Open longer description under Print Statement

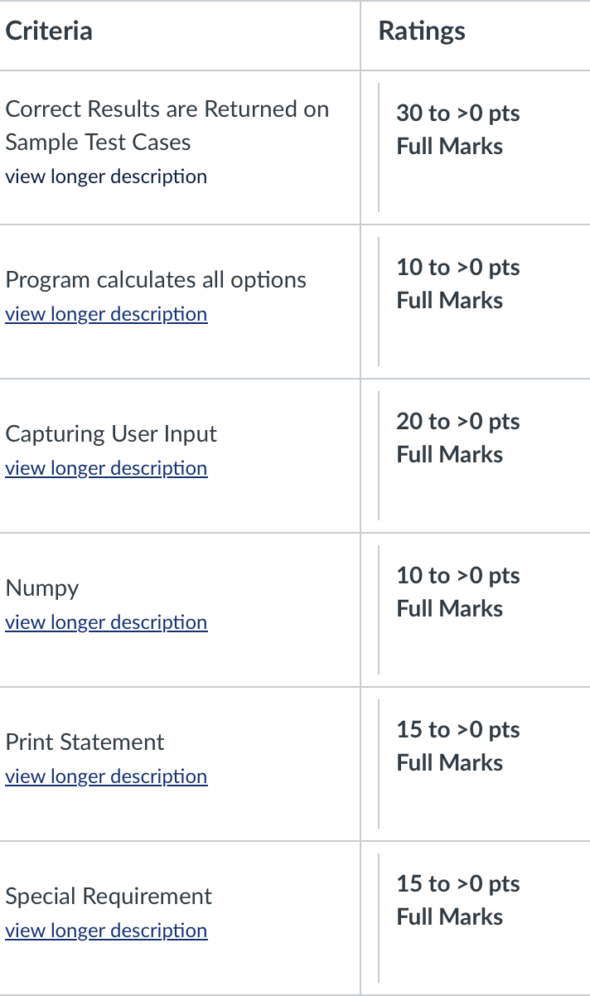pos(106,776)
